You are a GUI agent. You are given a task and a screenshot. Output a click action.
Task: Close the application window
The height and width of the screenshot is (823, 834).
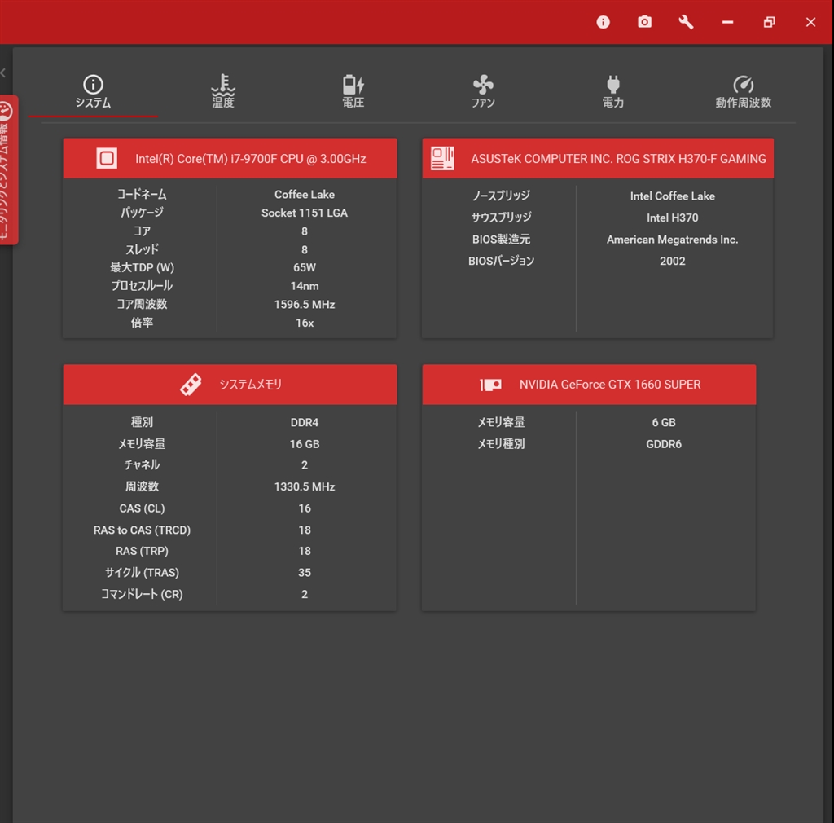pyautogui.click(x=810, y=22)
